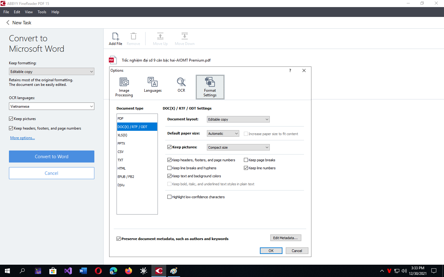Enable Highlight low-confidence characters
This screenshot has height=277, width=444.
coord(169,197)
